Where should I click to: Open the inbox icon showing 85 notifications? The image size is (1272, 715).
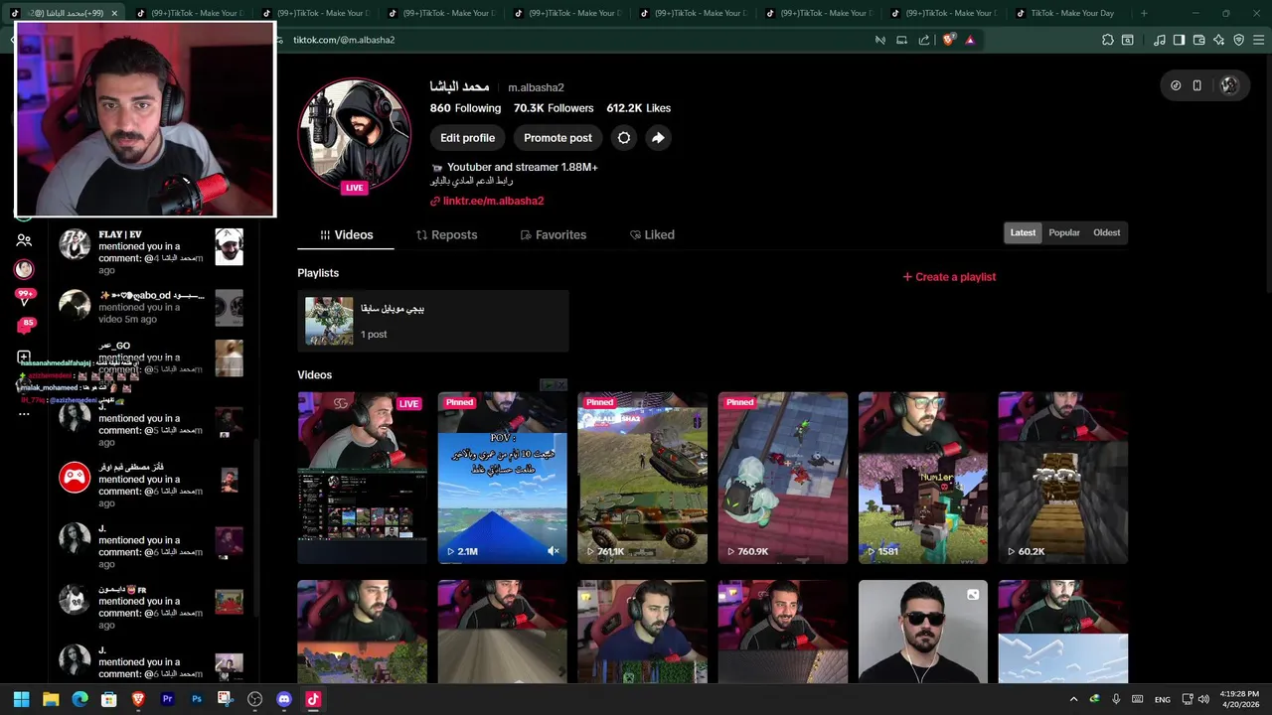[24, 326]
